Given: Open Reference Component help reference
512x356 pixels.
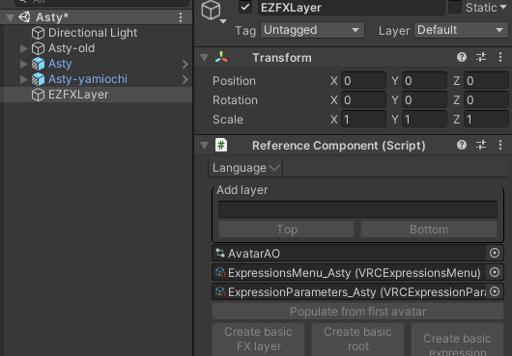Looking at the screenshot, I should (x=462, y=145).
